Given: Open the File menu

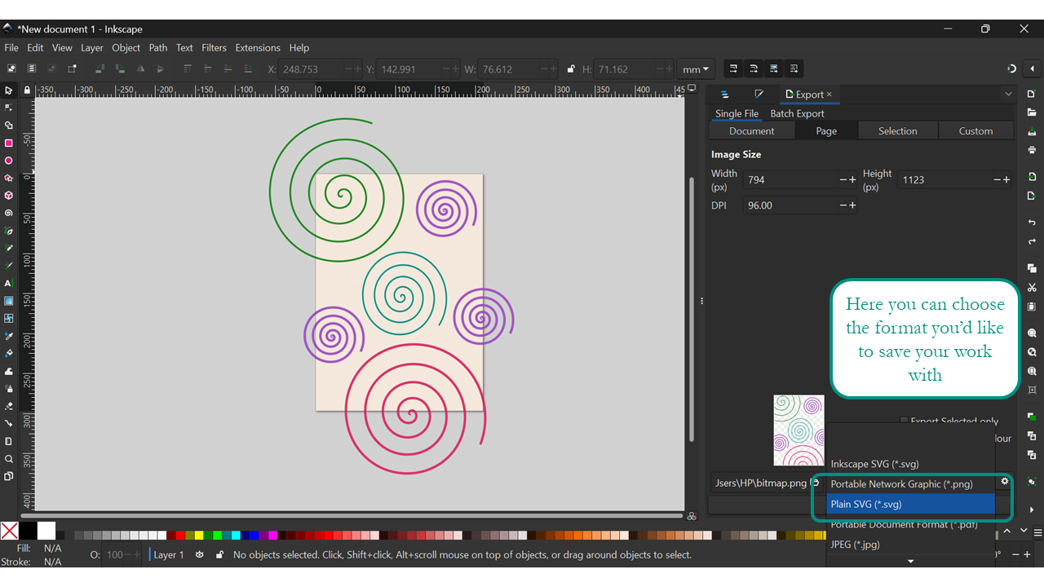Looking at the screenshot, I should [x=11, y=48].
